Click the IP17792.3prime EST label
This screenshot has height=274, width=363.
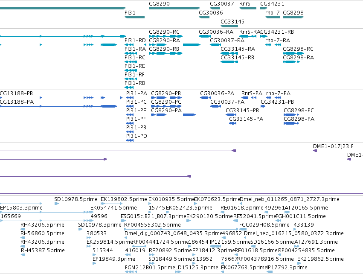287,268
